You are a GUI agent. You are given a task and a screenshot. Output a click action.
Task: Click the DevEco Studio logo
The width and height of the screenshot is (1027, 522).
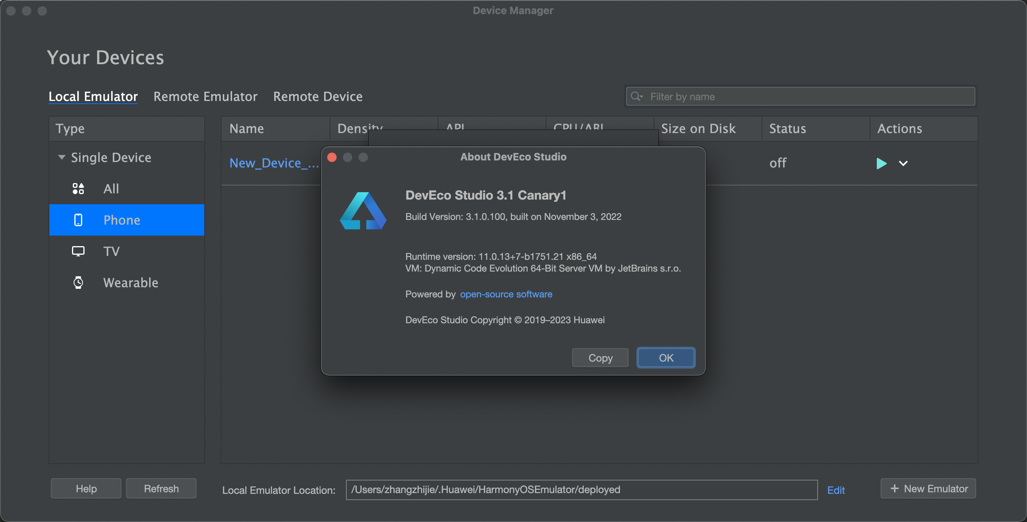click(363, 211)
